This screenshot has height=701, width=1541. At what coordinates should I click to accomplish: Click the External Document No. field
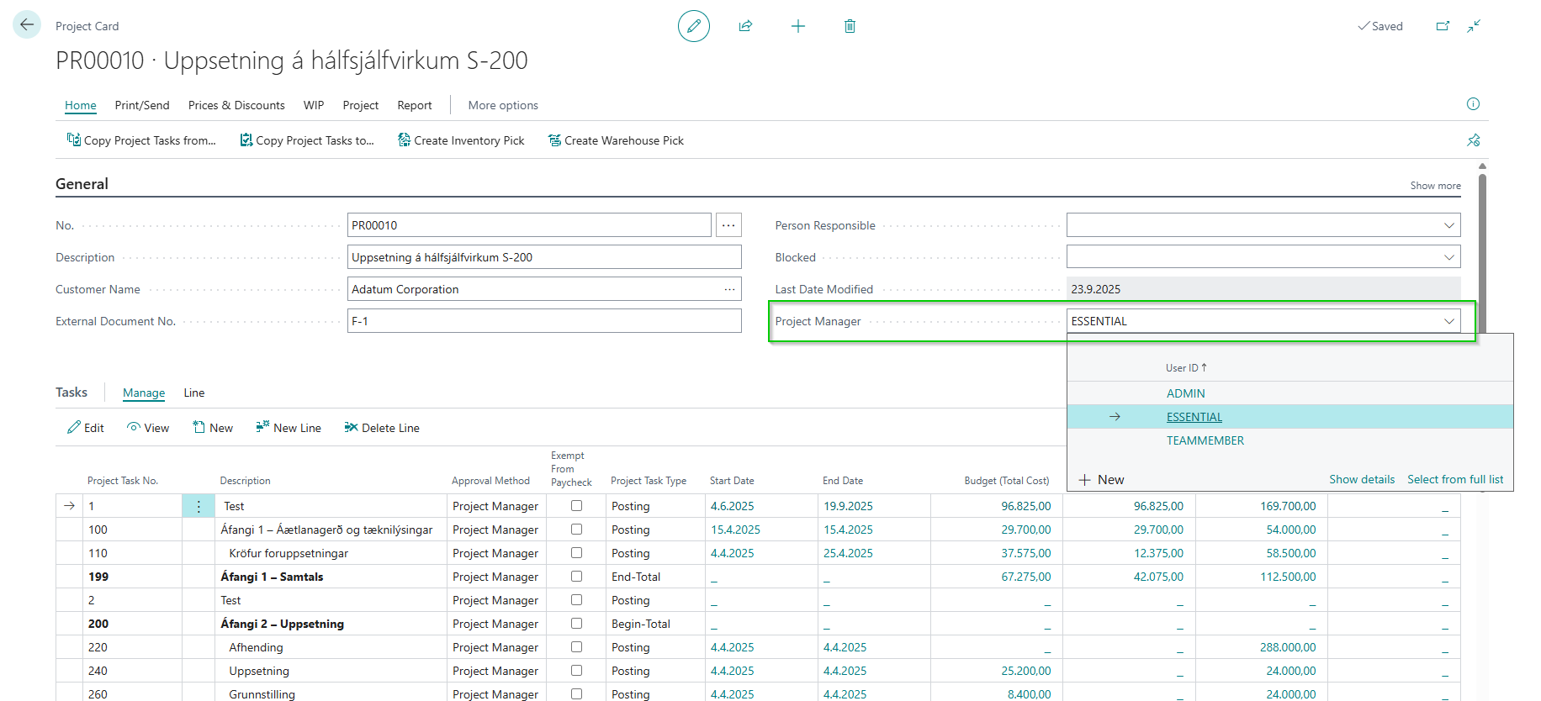click(x=543, y=321)
